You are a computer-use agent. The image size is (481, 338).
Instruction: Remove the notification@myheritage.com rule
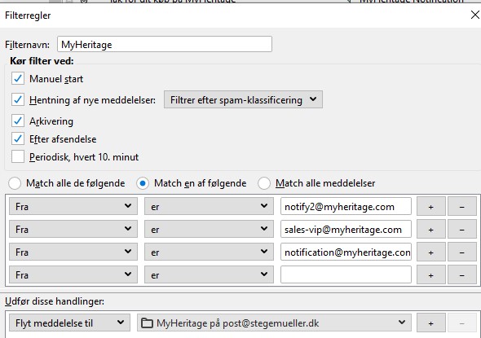pyautogui.click(x=461, y=252)
